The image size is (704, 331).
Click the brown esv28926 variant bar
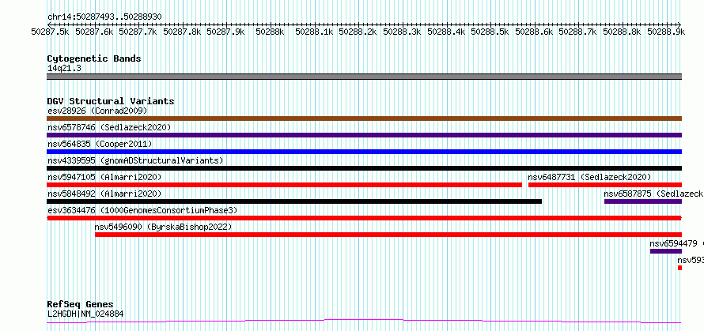click(x=365, y=118)
